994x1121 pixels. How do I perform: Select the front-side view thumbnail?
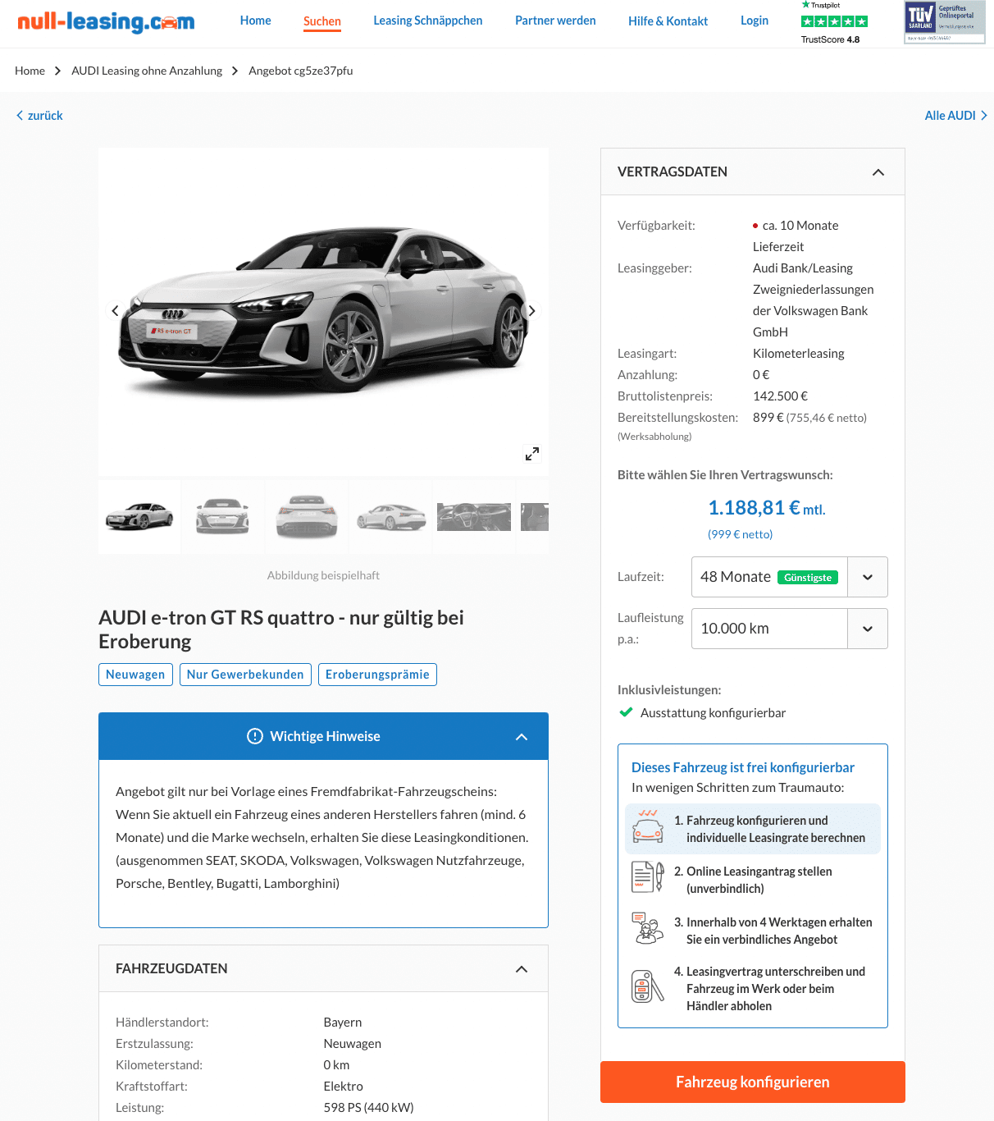pyautogui.click(x=139, y=517)
